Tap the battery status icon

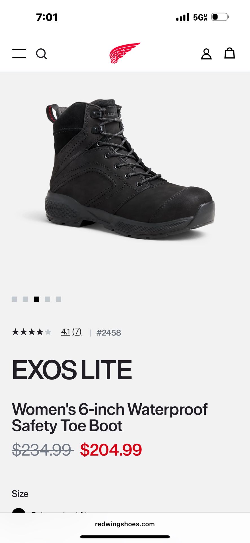(x=220, y=17)
